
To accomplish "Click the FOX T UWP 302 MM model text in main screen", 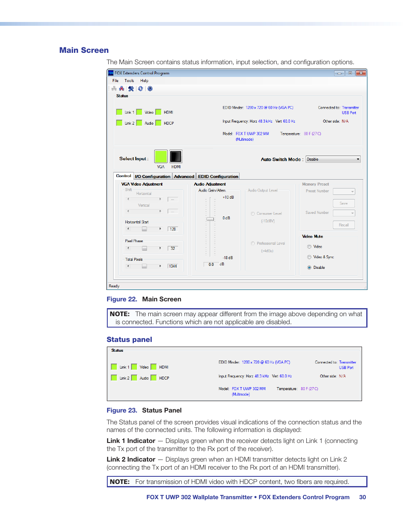I will click(252, 134).
